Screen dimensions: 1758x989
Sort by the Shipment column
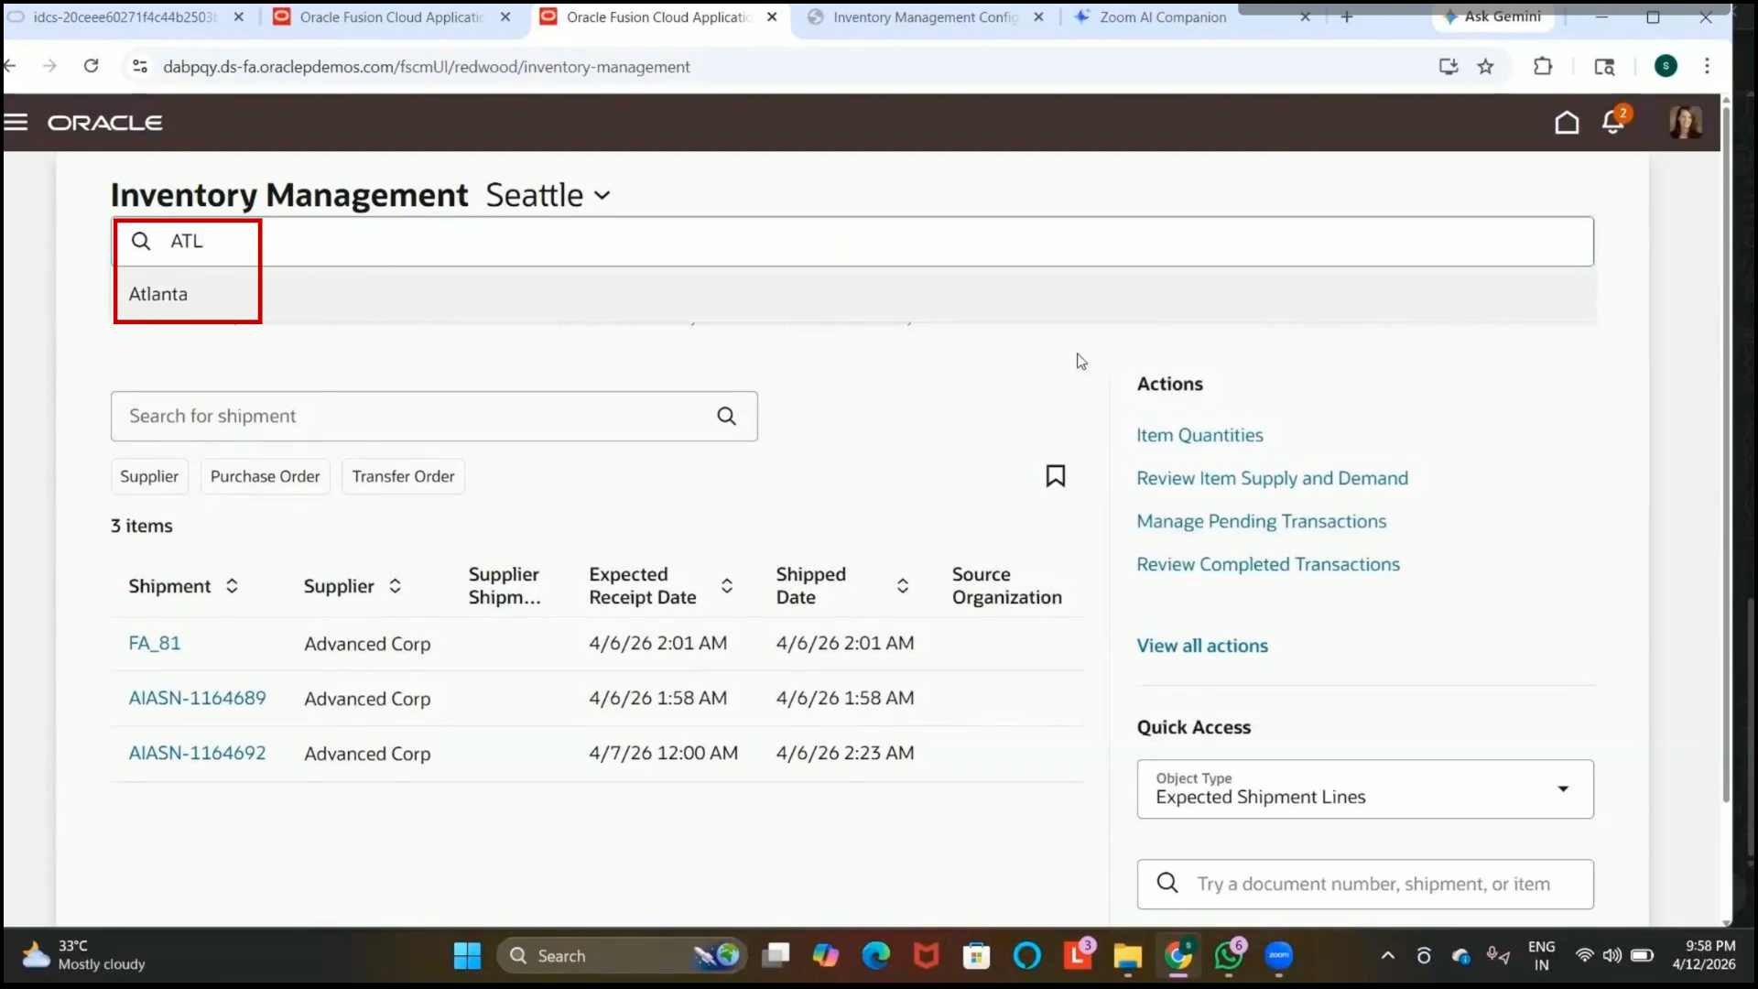tap(232, 586)
